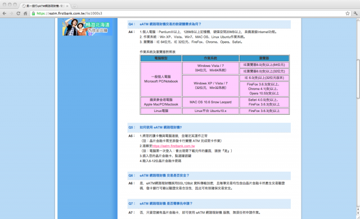Close the eATM browser tab
Screen dimensions: 360x219
coord(67,6)
